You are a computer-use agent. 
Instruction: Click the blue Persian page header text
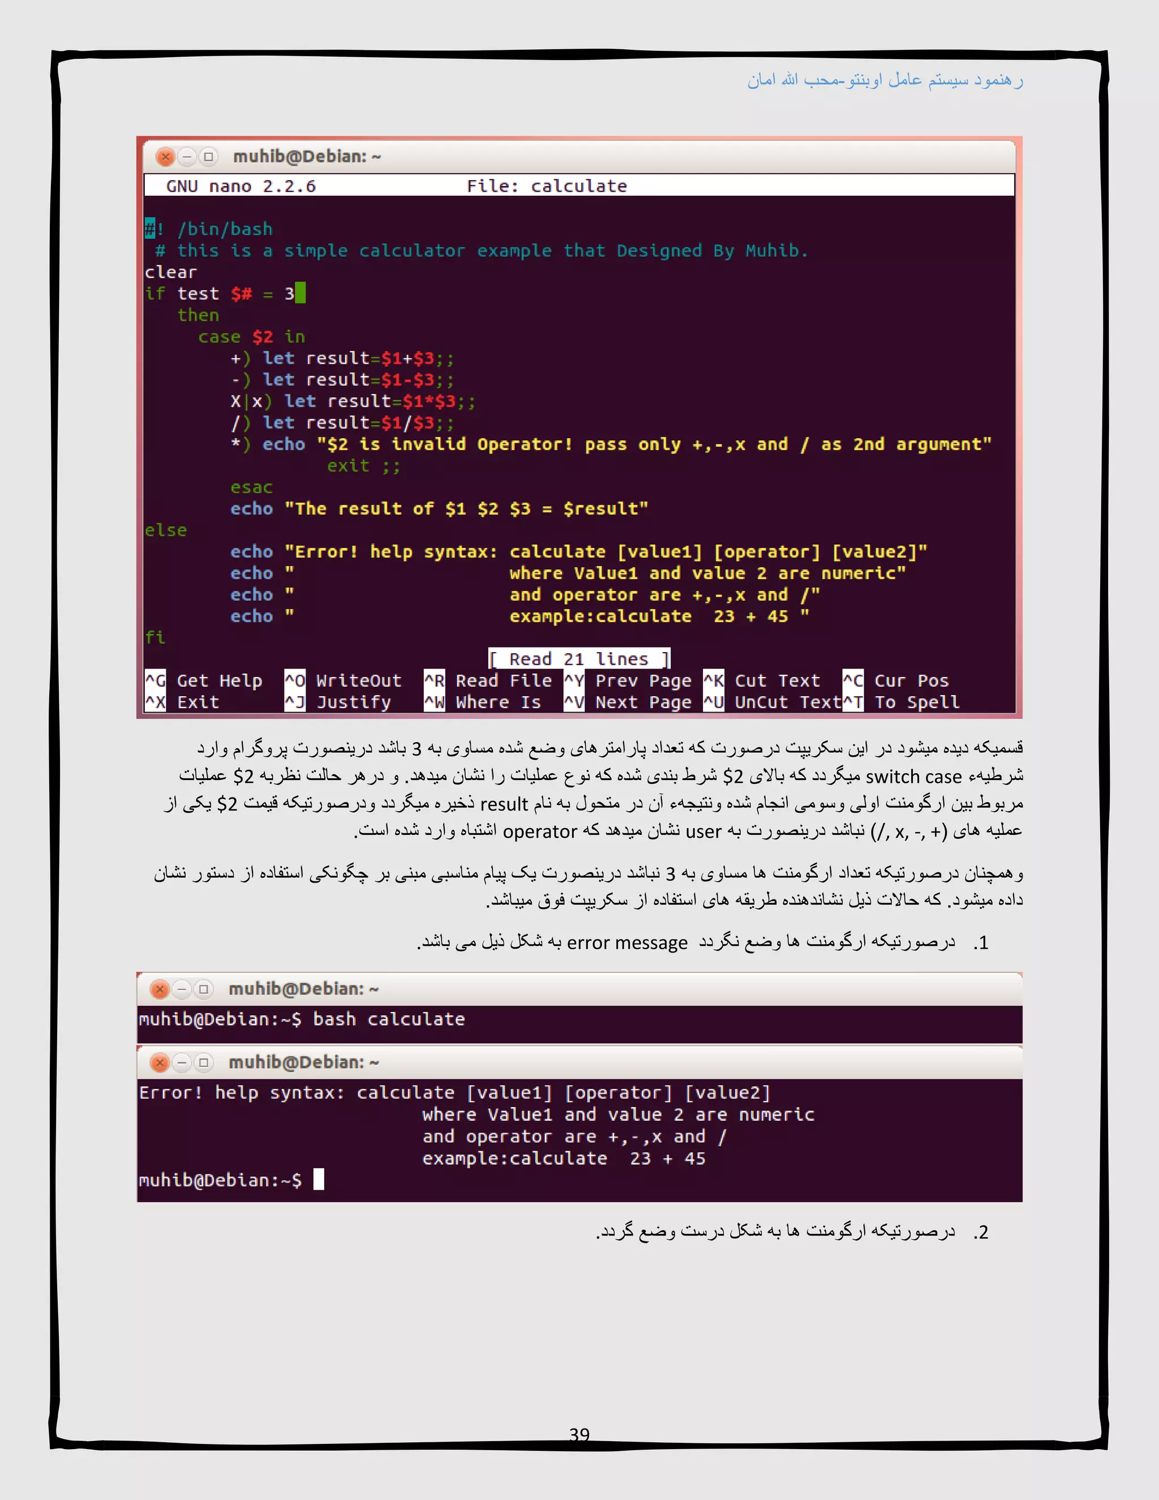tap(885, 80)
